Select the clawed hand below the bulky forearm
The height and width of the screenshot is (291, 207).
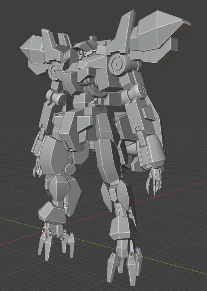(x=154, y=180)
